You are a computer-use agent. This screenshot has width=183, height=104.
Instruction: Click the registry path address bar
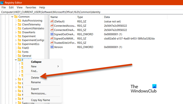92,12
